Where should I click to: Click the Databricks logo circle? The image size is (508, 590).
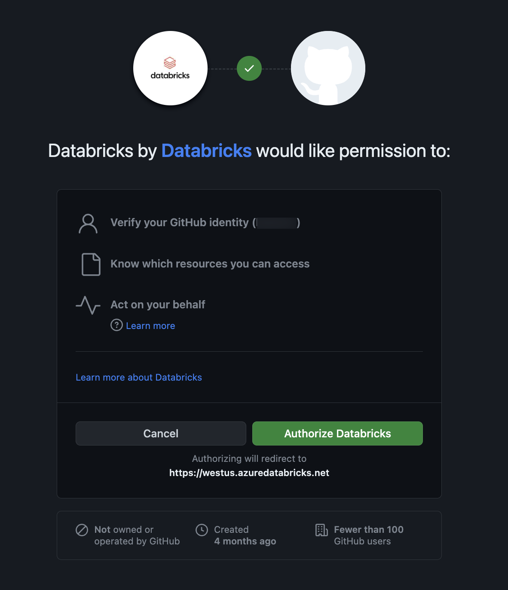170,68
